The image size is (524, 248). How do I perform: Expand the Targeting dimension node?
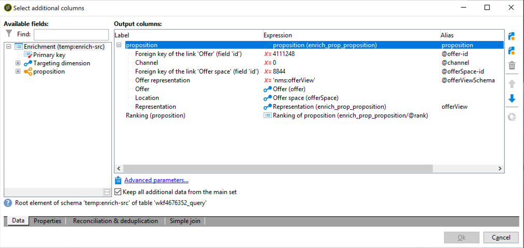click(18, 63)
